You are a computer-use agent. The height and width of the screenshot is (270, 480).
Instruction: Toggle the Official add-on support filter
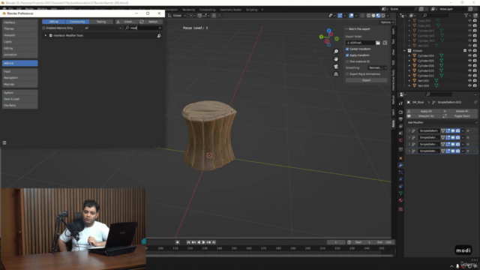[x=54, y=22]
